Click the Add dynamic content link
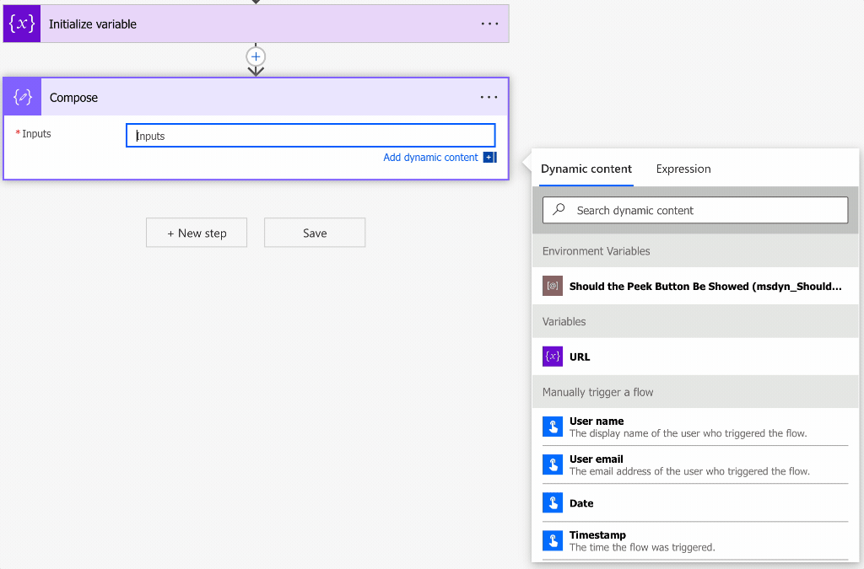 point(430,158)
